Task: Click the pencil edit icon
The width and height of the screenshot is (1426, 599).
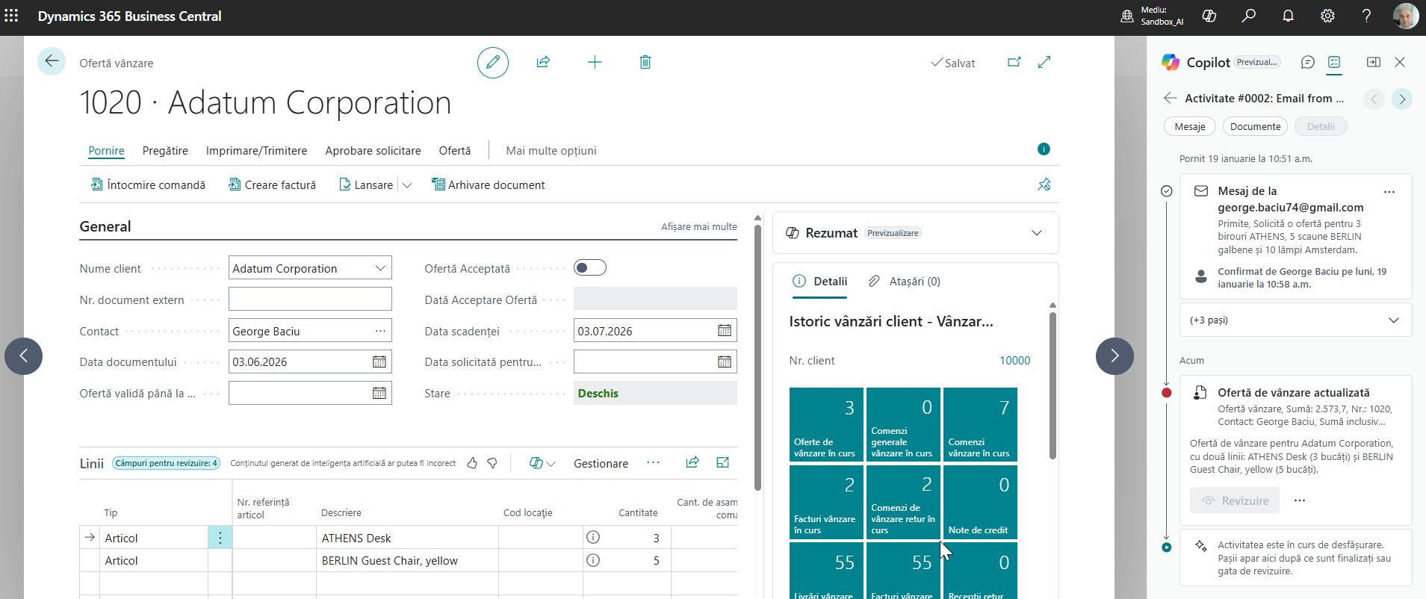Action: (493, 63)
